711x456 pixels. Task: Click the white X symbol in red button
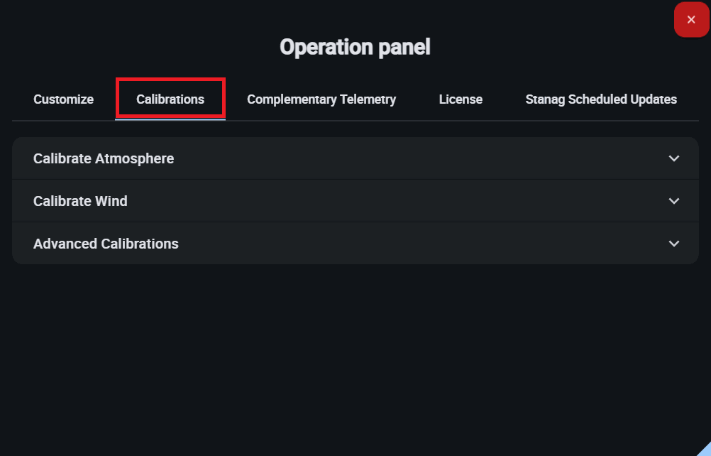[691, 20]
